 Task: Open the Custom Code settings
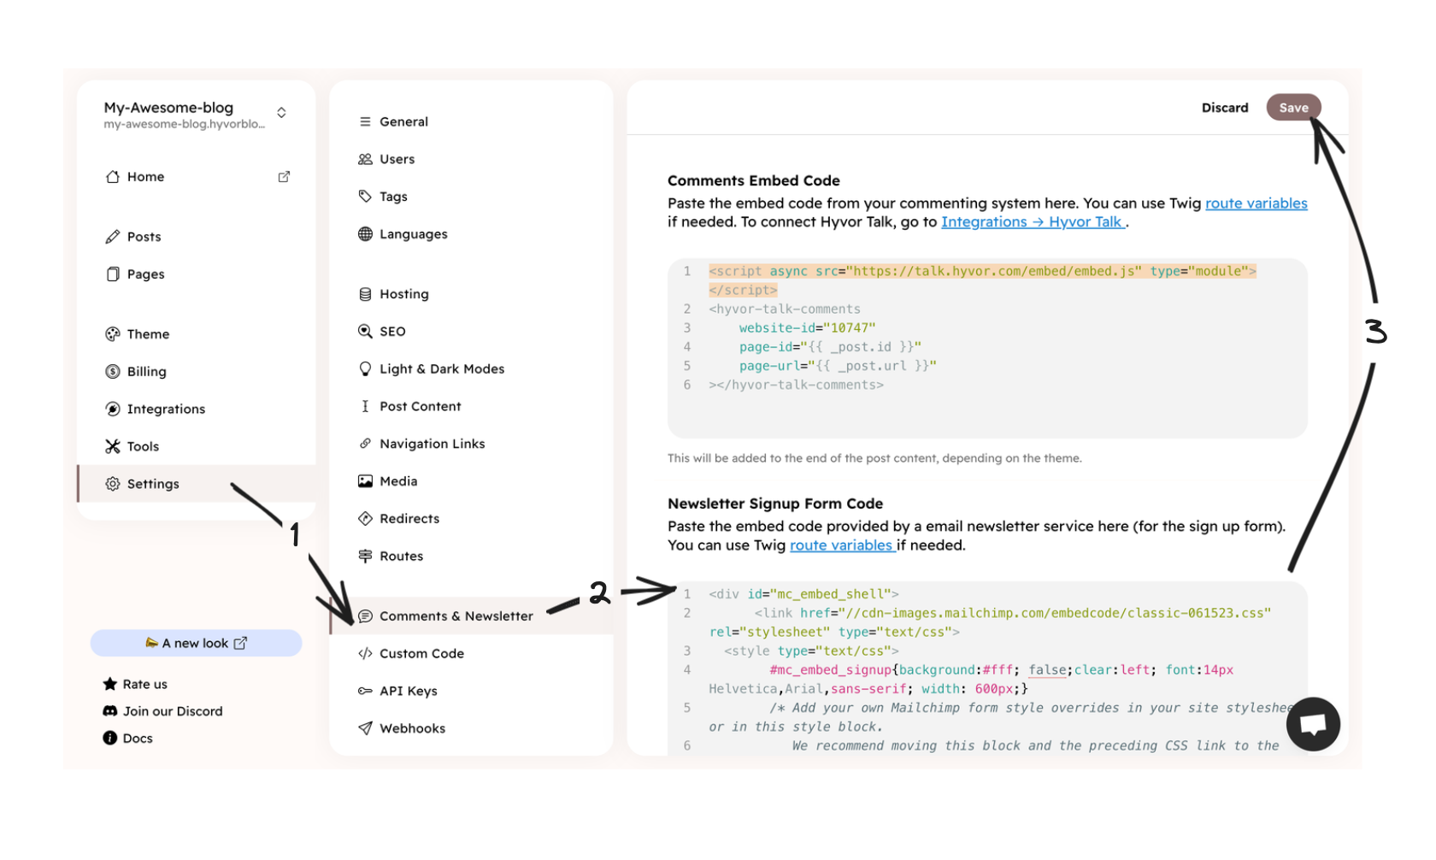coord(421,654)
